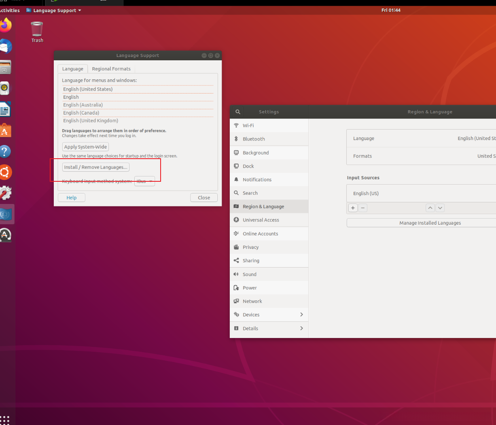Open the Files manager dock icon
Screen dimensions: 496x425
(5, 67)
